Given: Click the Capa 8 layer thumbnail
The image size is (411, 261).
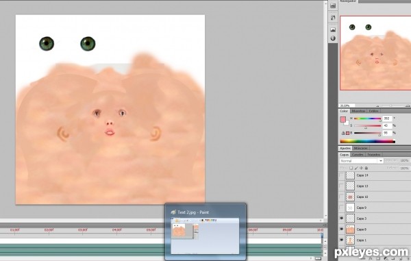Looking at the screenshot, I should coord(350,229).
